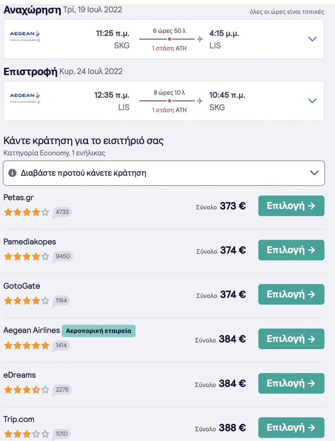Click the Trip.com star rating
The height and width of the screenshot is (441, 335).
26,434
